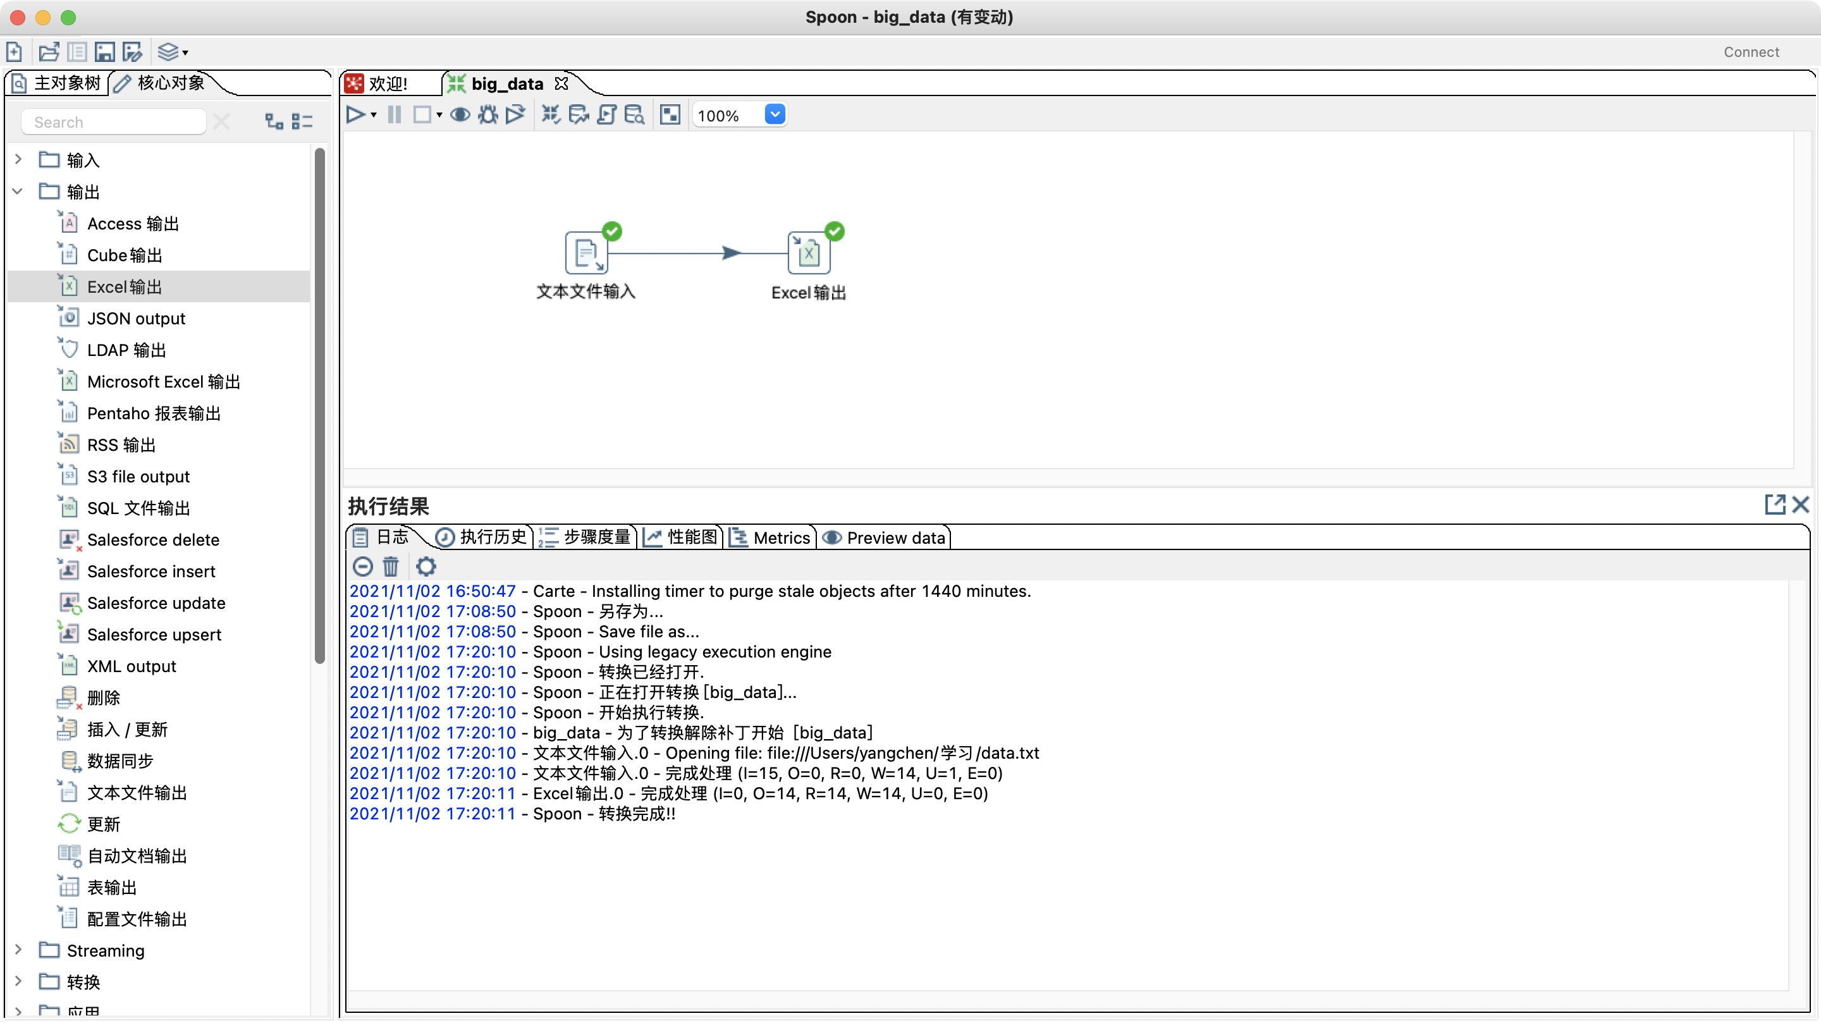Click the steps Search field
Screen dimensions: 1821x1023
point(113,122)
